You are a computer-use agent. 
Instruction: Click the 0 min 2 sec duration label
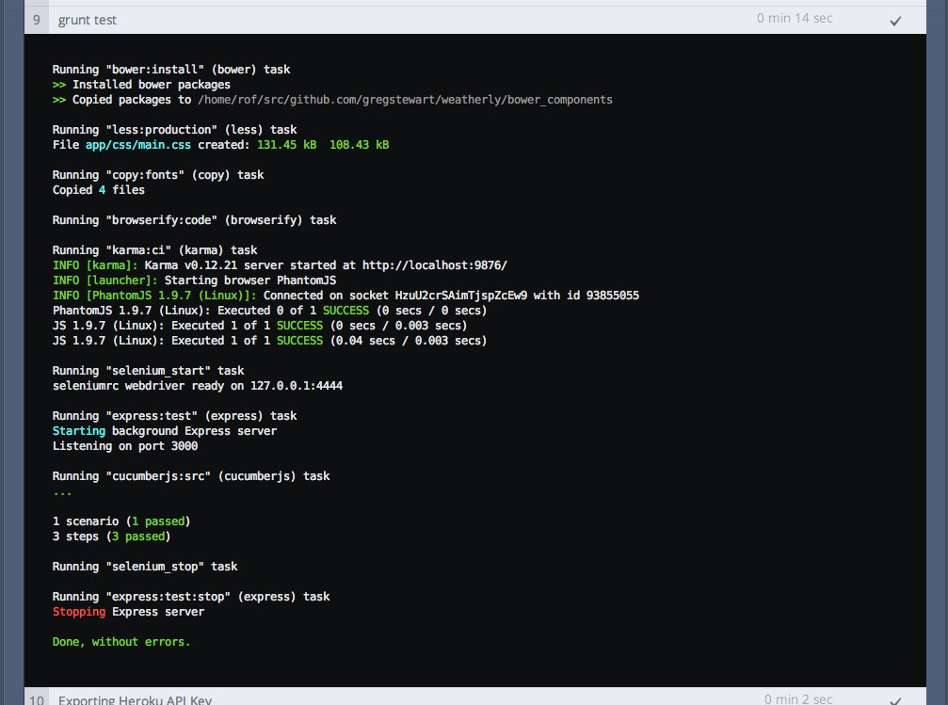(796, 699)
